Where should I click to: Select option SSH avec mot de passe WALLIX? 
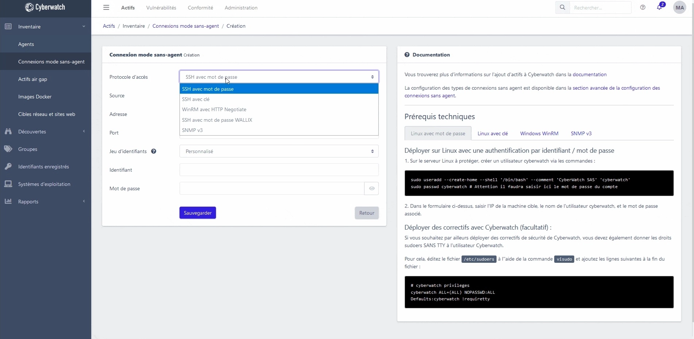pos(279,120)
